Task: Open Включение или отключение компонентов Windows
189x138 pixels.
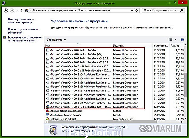Action: pos(25,39)
